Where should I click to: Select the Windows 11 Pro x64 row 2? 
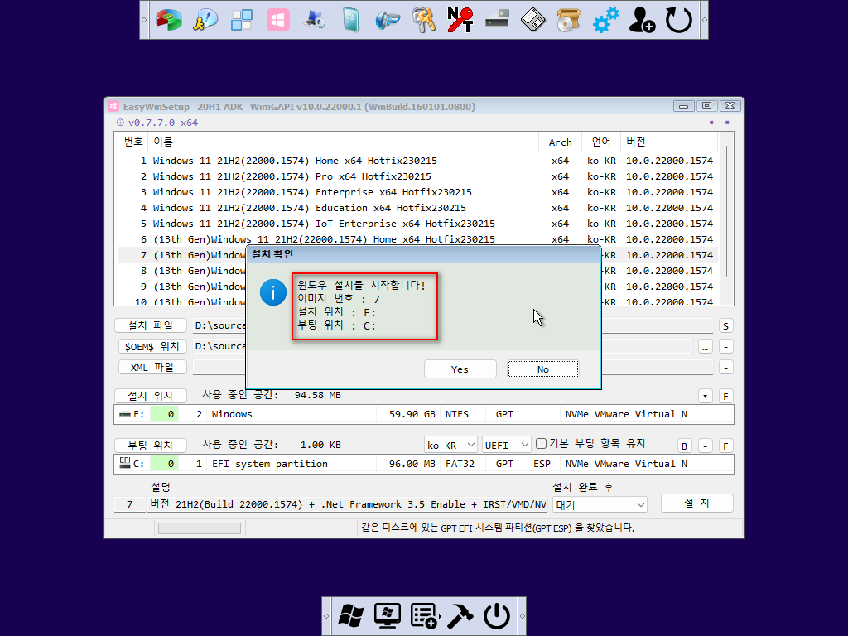tap(418, 176)
